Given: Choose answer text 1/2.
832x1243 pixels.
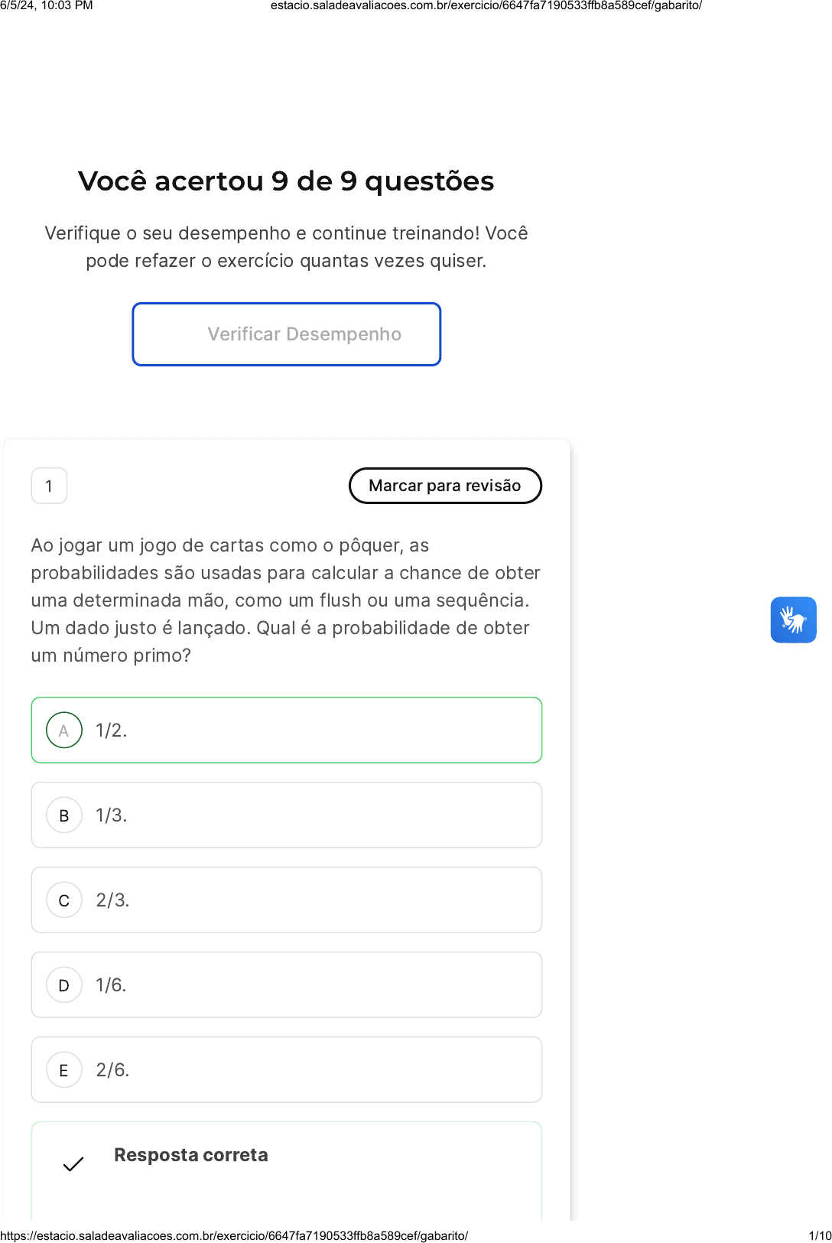Looking at the screenshot, I should [112, 731].
